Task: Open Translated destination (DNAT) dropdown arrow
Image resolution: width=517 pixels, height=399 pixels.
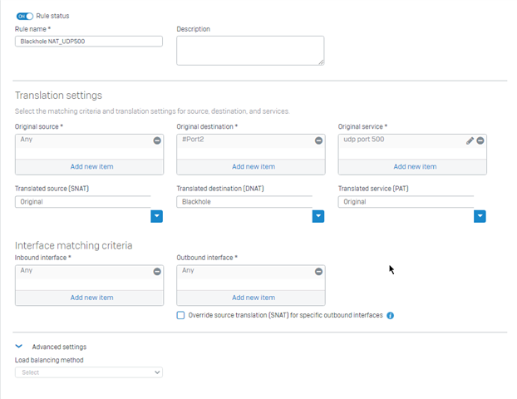Action: [318, 216]
